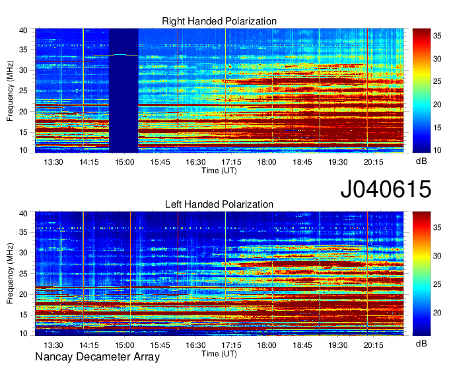
Task: Click 14:15 time tick on Right Handed plot
Action: (88, 162)
